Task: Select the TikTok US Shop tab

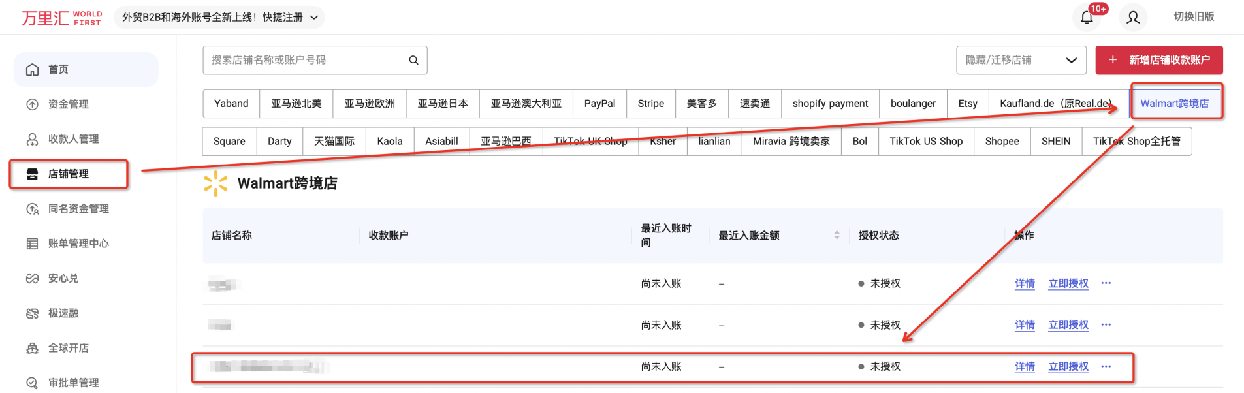Action: [x=925, y=142]
